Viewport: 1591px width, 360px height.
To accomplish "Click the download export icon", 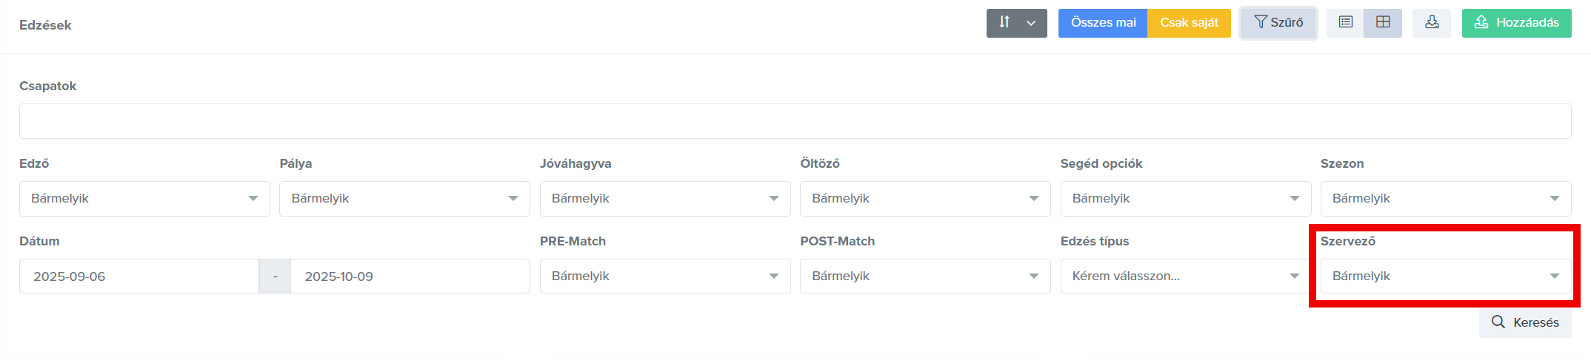I will [1432, 23].
